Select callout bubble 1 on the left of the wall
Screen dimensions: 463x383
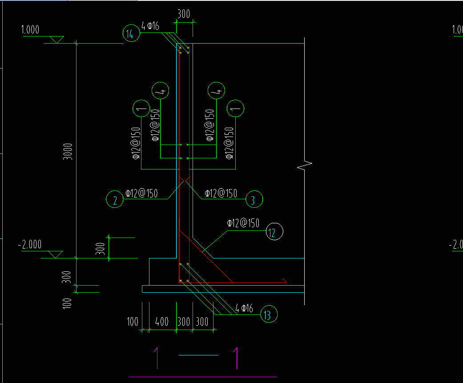(x=141, y=109)
